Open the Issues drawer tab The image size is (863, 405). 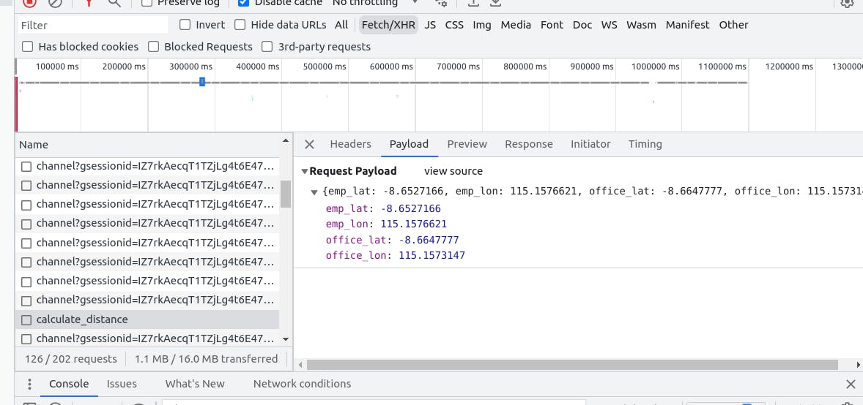tap(122, 384)
